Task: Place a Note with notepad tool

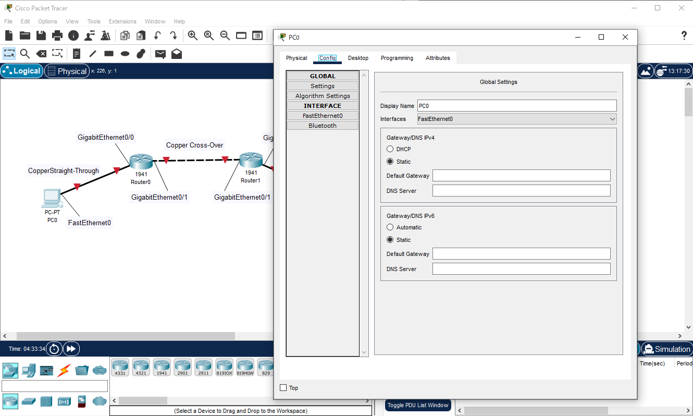Action: (x=77, y=54)
